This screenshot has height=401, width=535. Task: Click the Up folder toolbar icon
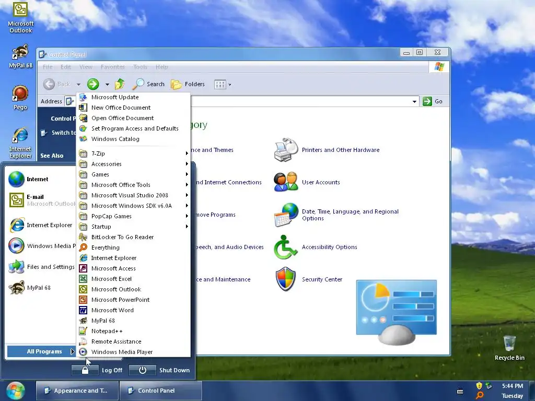[x=120, y=84]
